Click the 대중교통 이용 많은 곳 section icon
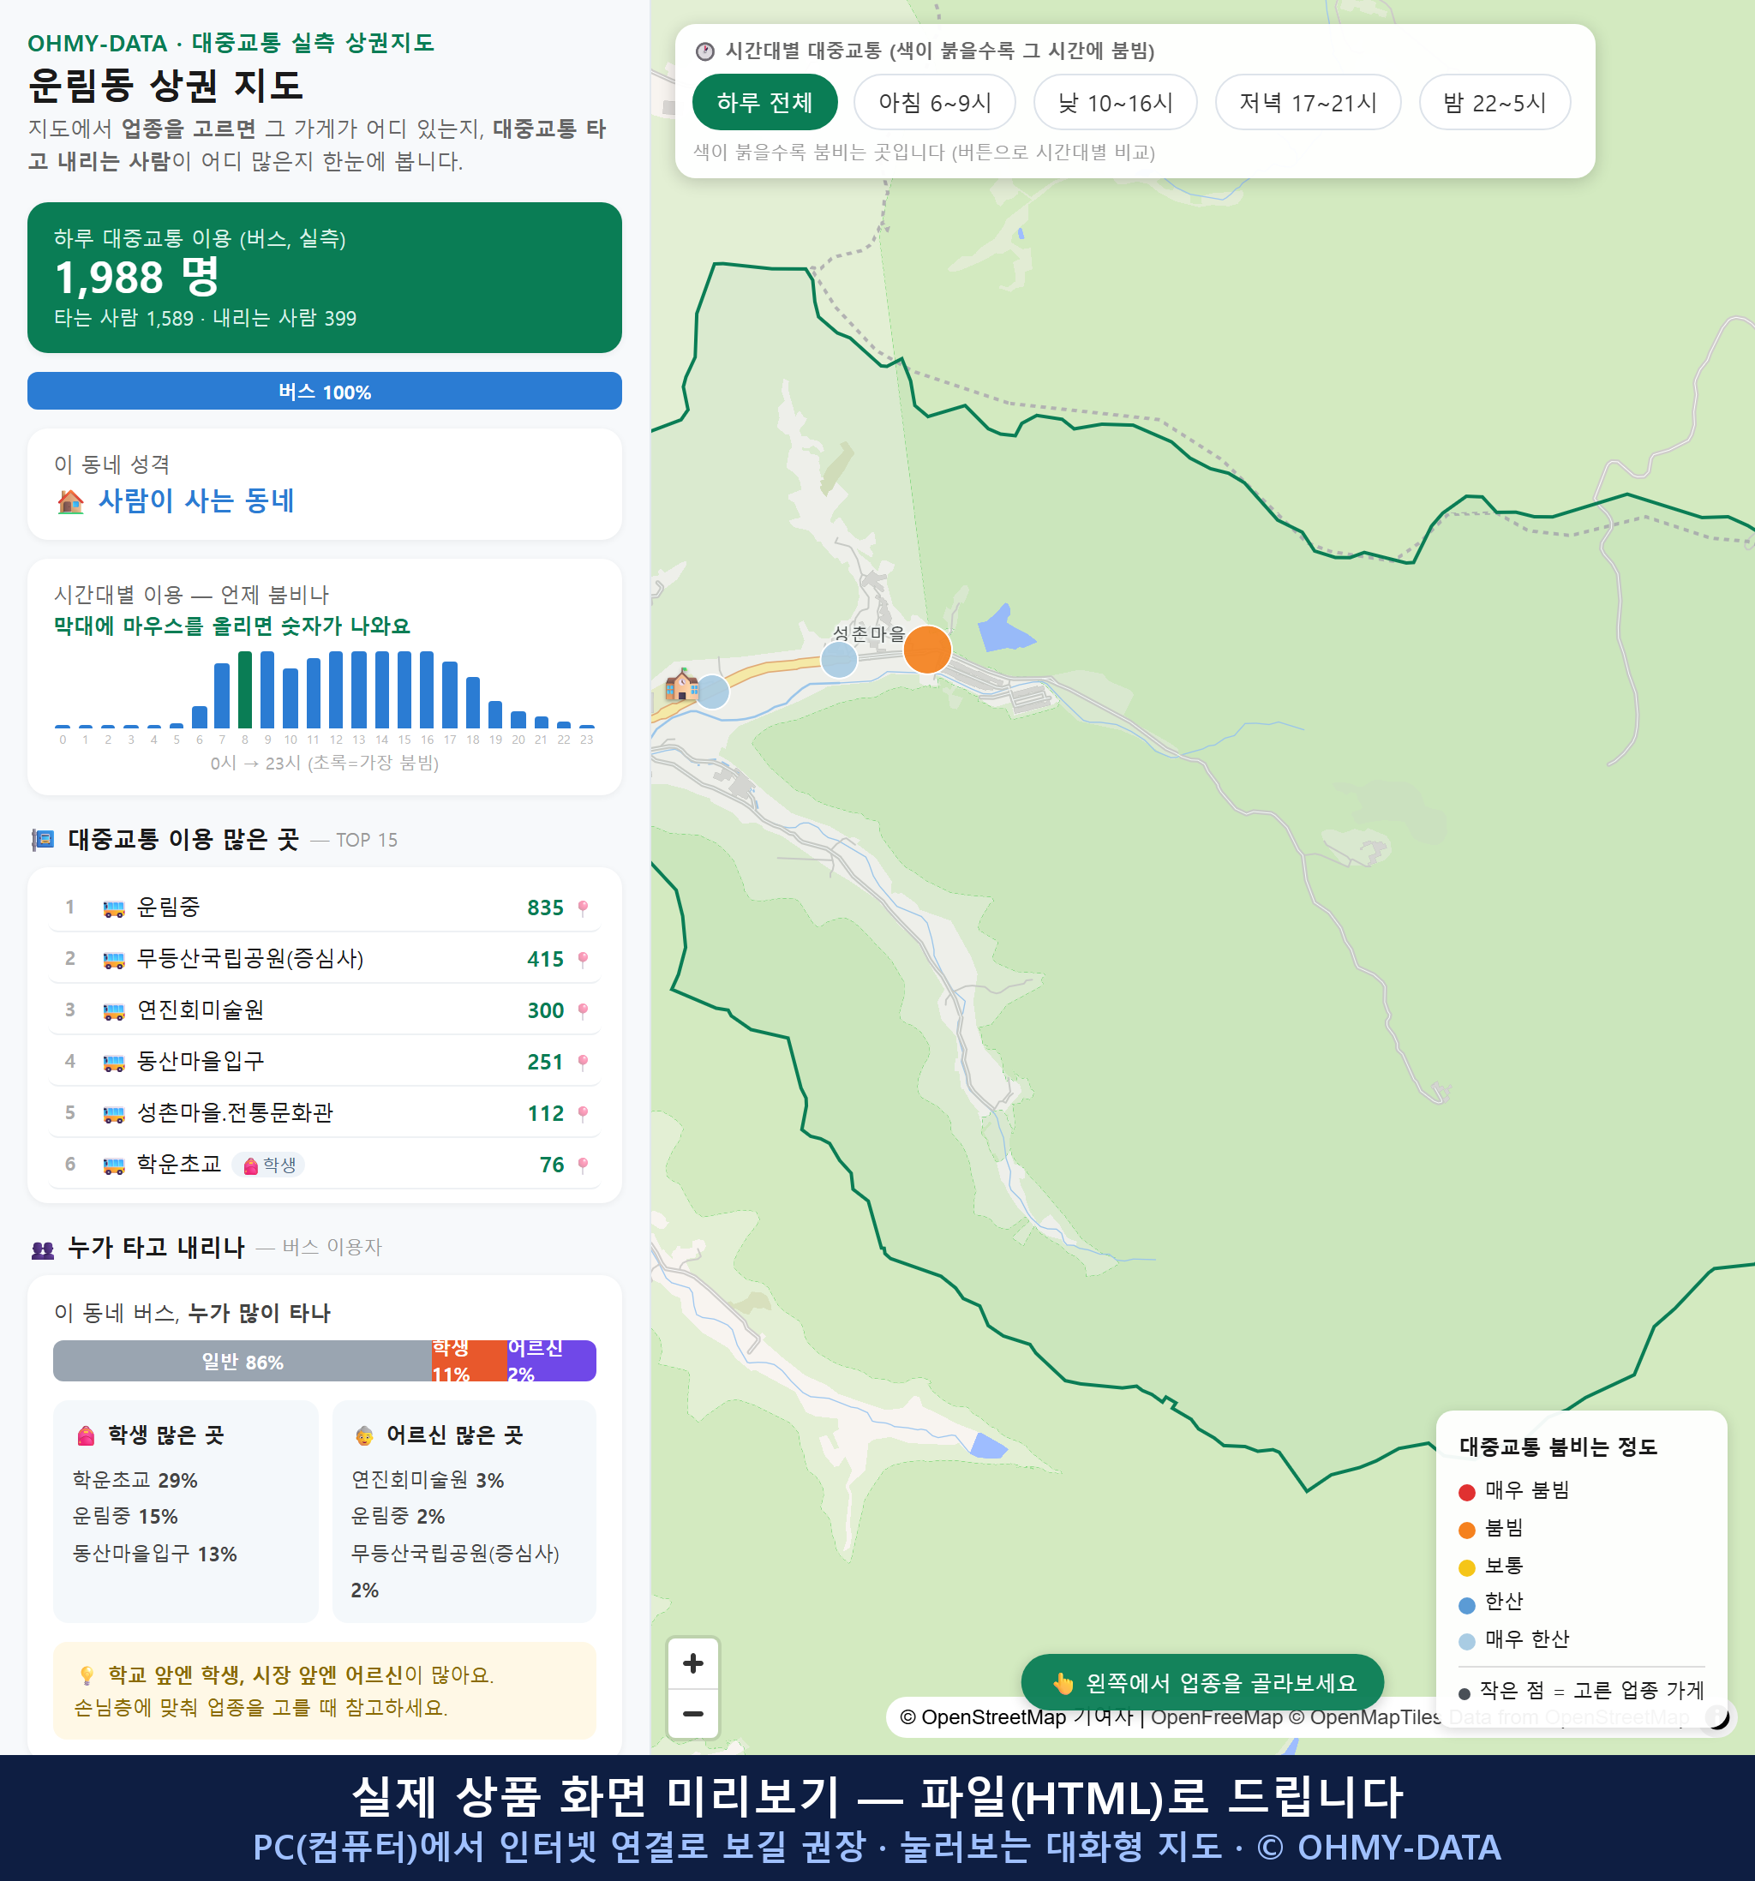 point(43,839)
